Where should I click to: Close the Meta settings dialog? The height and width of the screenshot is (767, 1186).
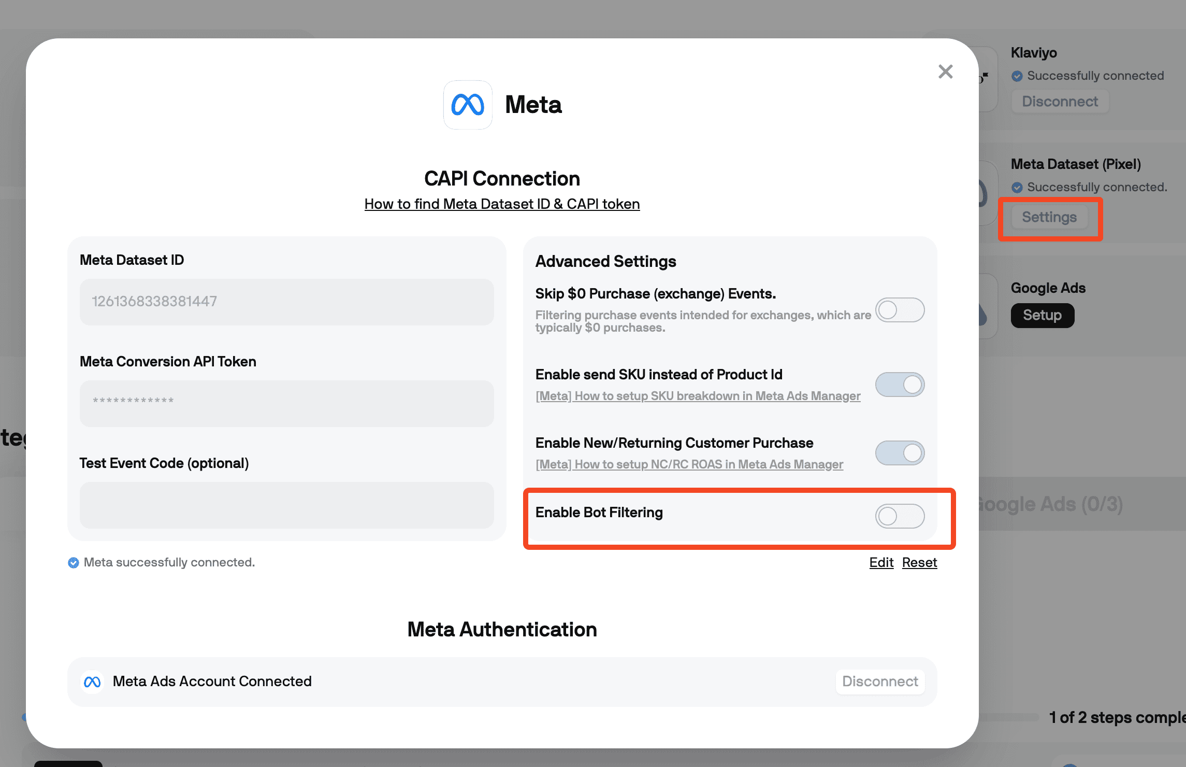(945, 72)
